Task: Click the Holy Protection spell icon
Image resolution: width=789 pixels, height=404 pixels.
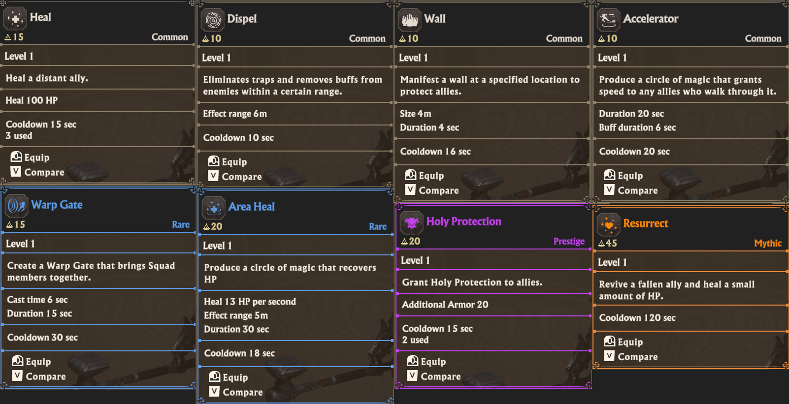Action: (412, 223)
